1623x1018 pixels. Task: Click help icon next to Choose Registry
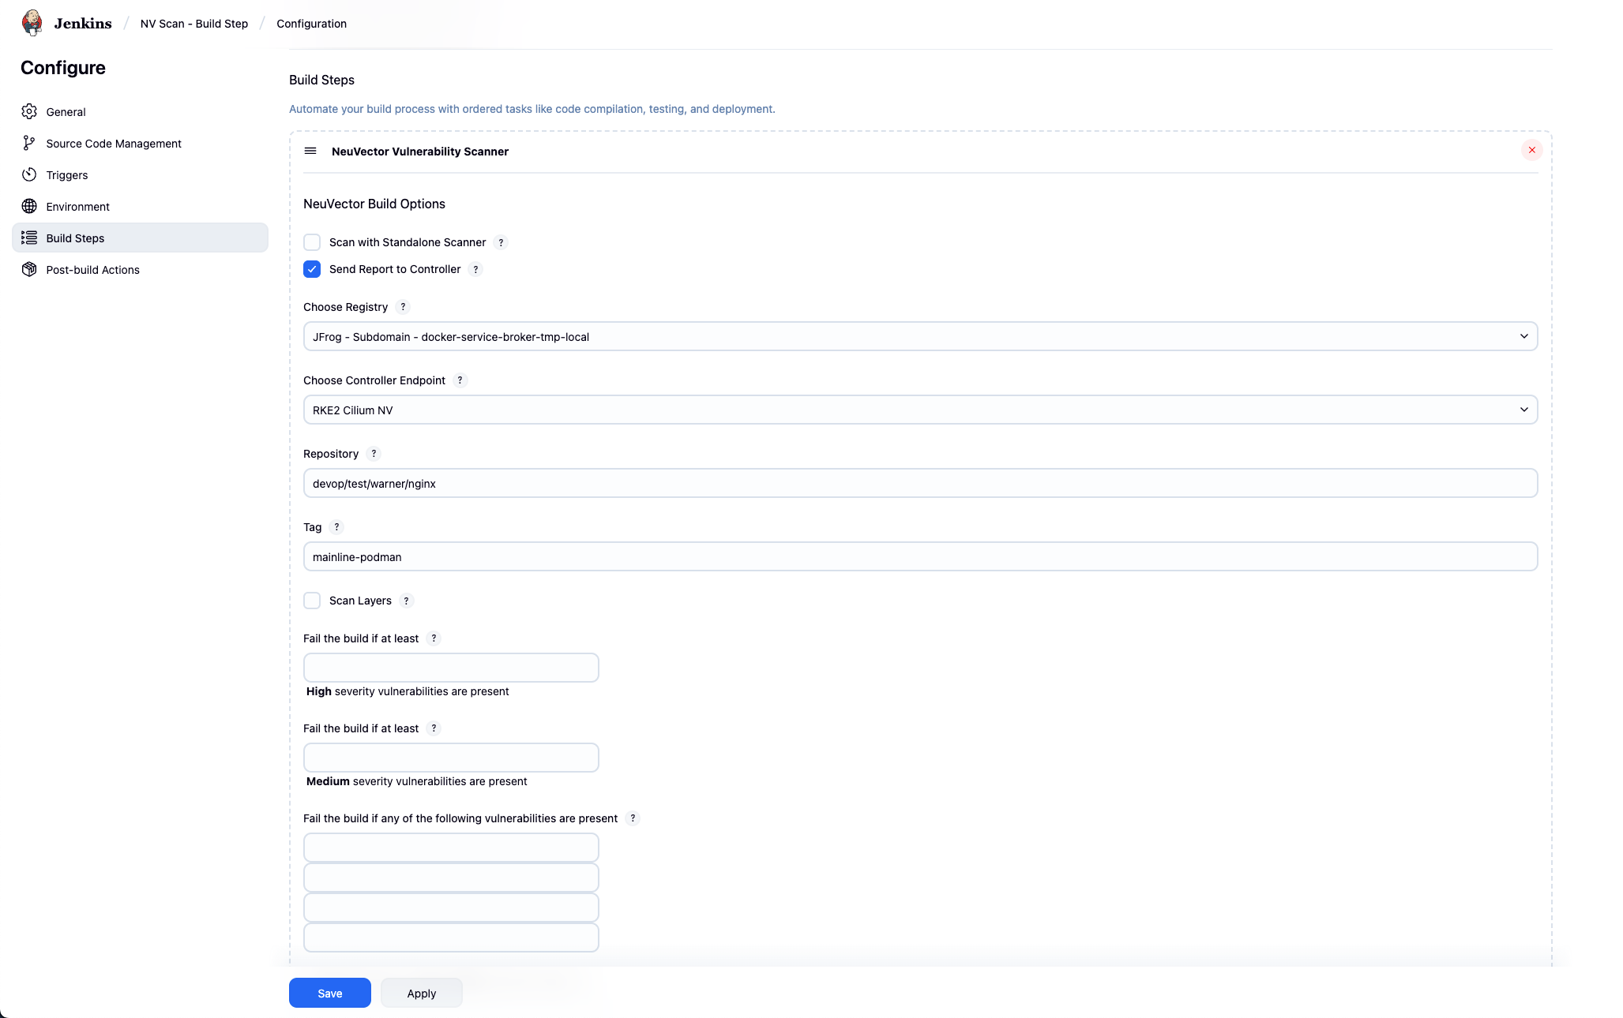click(x=403, y=307)
